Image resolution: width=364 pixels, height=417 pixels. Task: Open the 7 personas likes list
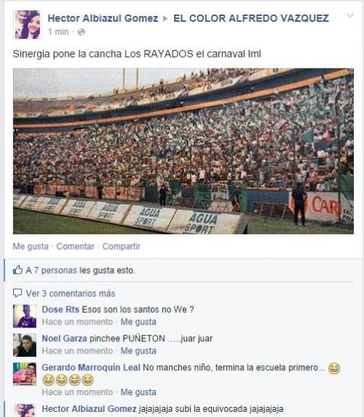click(55, 270)
